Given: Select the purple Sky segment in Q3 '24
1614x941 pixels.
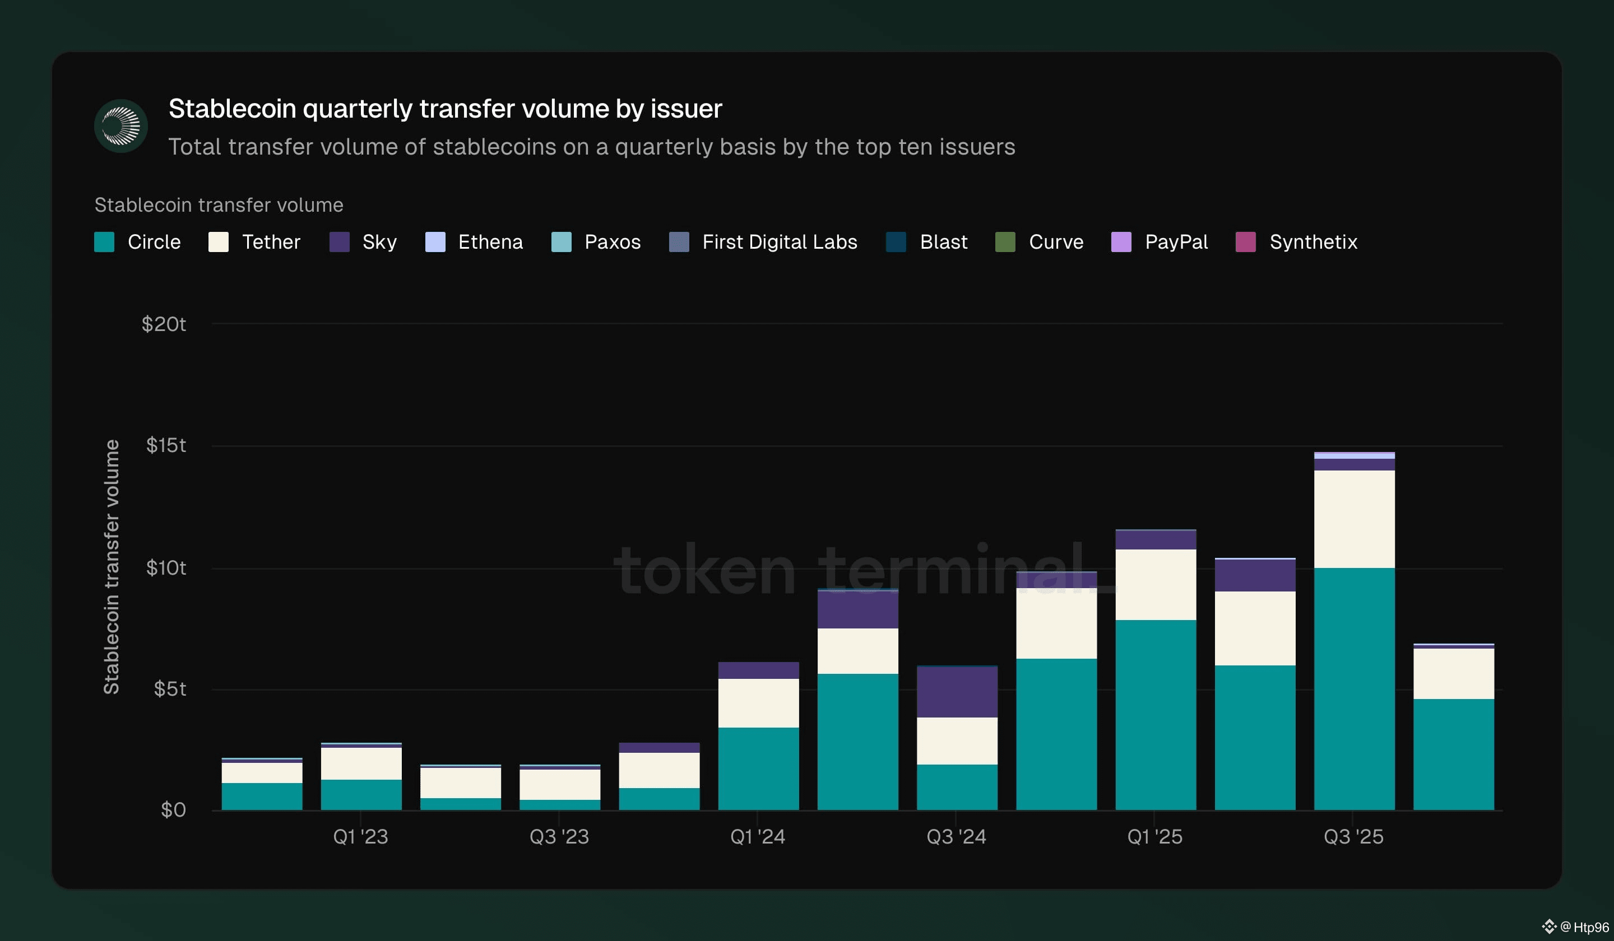Looking at the screenshot, I should pos(957,691).
